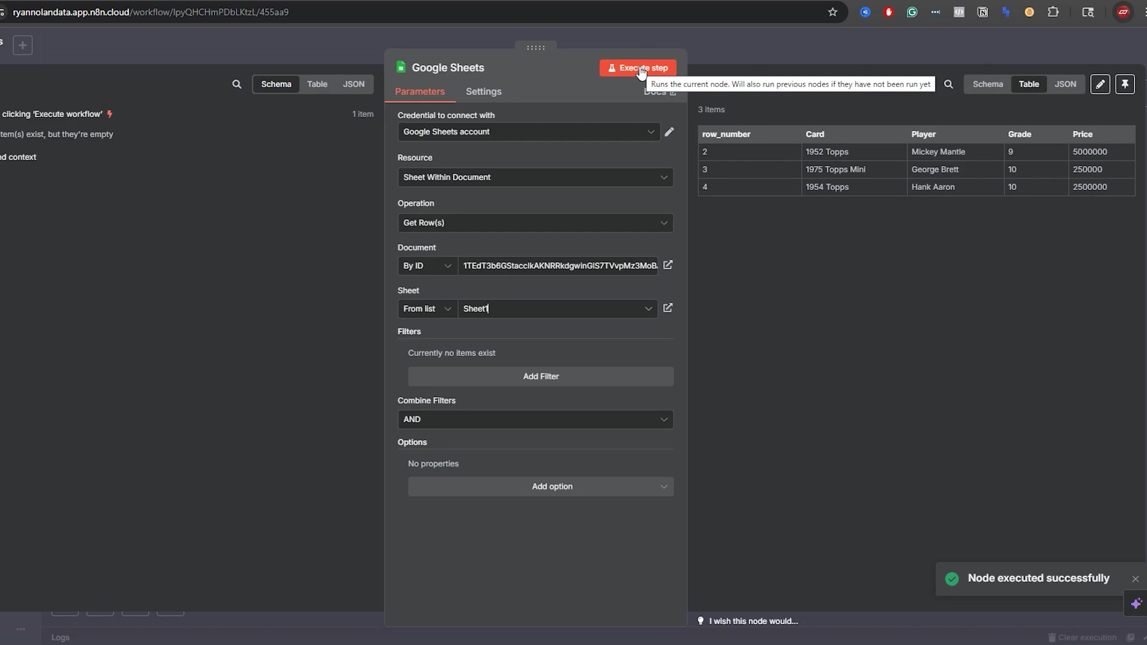The width and height of the screenshot is (1147, 645).
Task: Click the Document ID input field
Action: pyautogui.click(x=557, y=266)
